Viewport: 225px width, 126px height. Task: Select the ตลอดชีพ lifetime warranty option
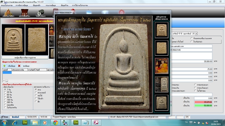[x=5, y=105]
